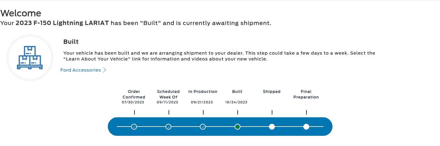This screenshot has height=146, width=440.
Task: Click the In Production step label
Action: click(x=203, y=92)
